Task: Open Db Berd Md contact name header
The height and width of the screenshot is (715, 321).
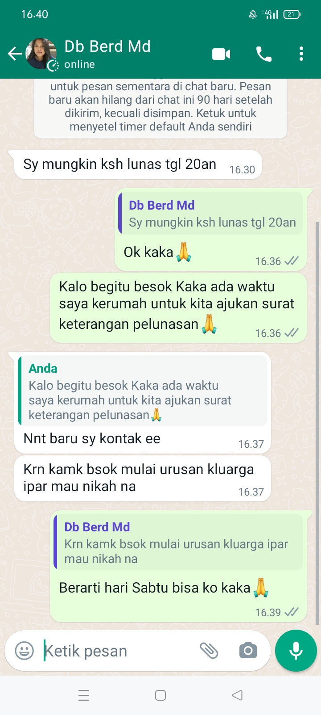Action: coord(107,46)
